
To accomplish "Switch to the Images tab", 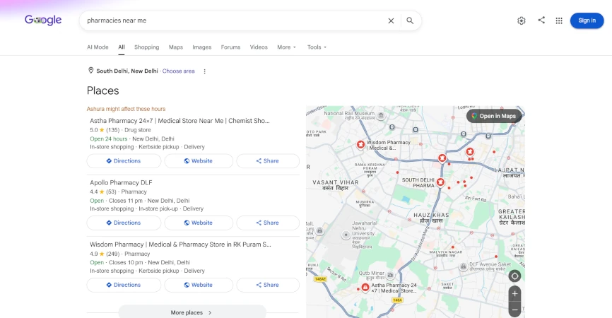I will coord(202,47).
